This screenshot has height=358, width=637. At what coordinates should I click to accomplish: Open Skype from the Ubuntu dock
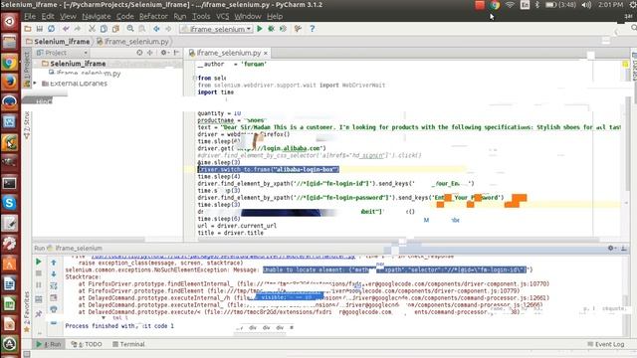(9, 203)
